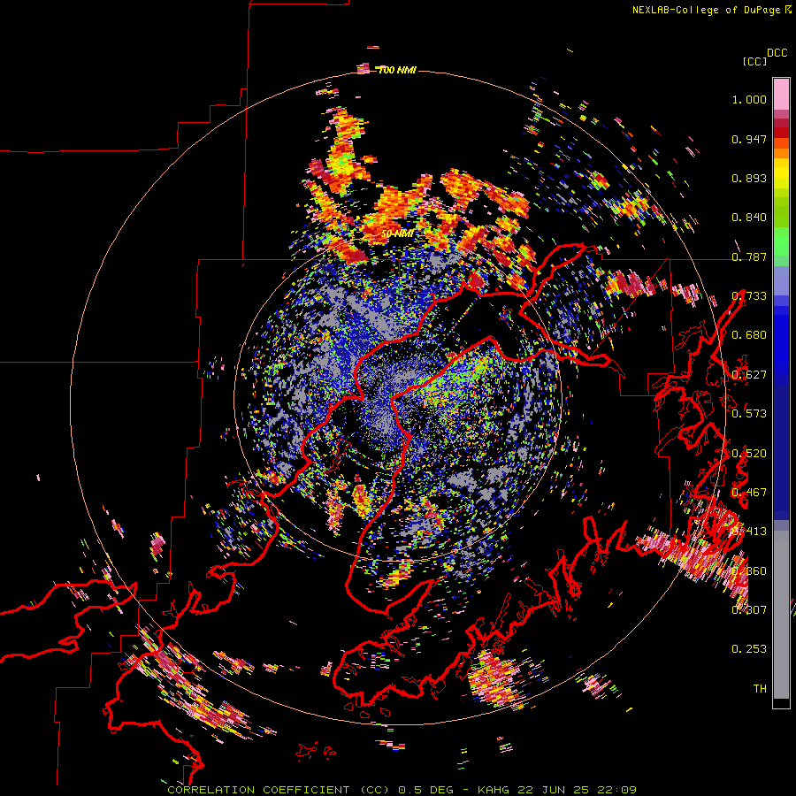Click the DCC label above the color scale
The height and width of the screenshot is (796, 796).
(777, 53)
